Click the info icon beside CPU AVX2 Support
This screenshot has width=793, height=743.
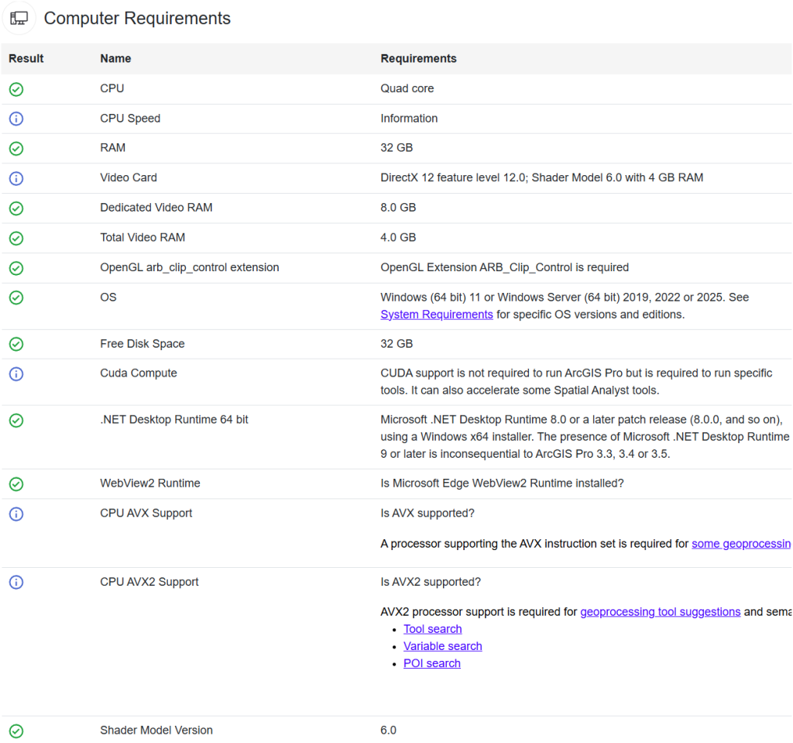[x=15, y=582]
